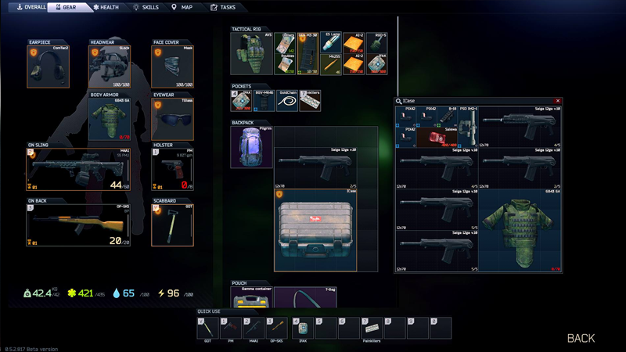Select the M4 30-round magazine in rig
The image size is (626, 352).
[x=308, y=53]
